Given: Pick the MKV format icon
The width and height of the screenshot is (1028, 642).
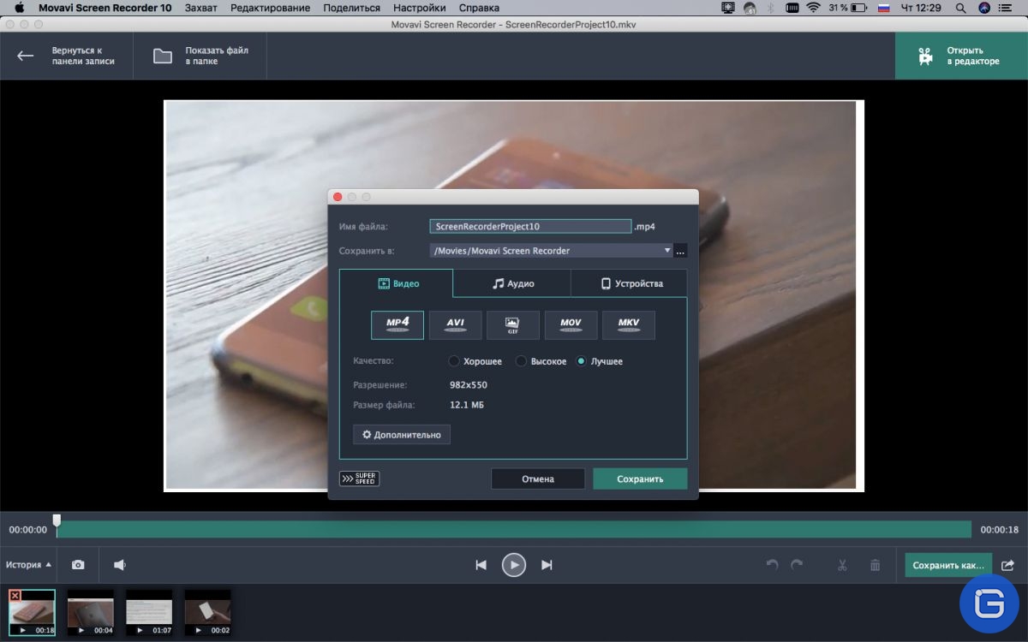Looking at the screenshot, I should click(629, 325).
